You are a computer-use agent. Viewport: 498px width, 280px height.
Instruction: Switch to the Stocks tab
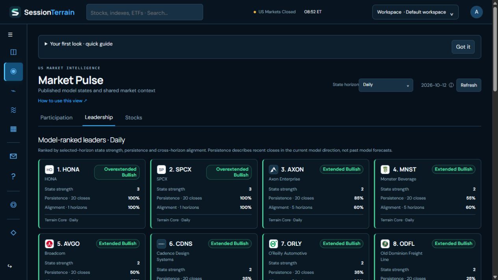click(x=133, y=118)
